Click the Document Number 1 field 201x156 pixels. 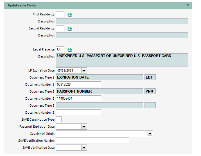(x=78, y=84)
